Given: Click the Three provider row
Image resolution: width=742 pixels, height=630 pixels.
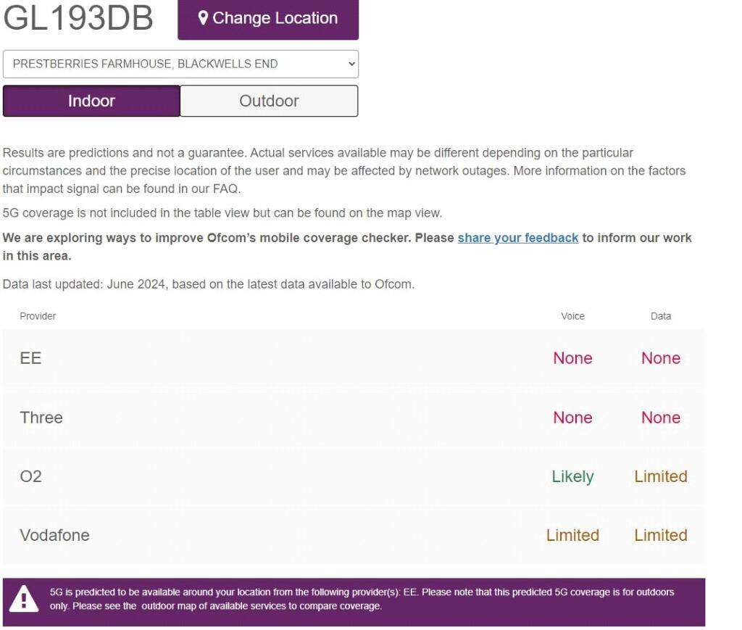Looking at the screenshot, I should point(354,418).
